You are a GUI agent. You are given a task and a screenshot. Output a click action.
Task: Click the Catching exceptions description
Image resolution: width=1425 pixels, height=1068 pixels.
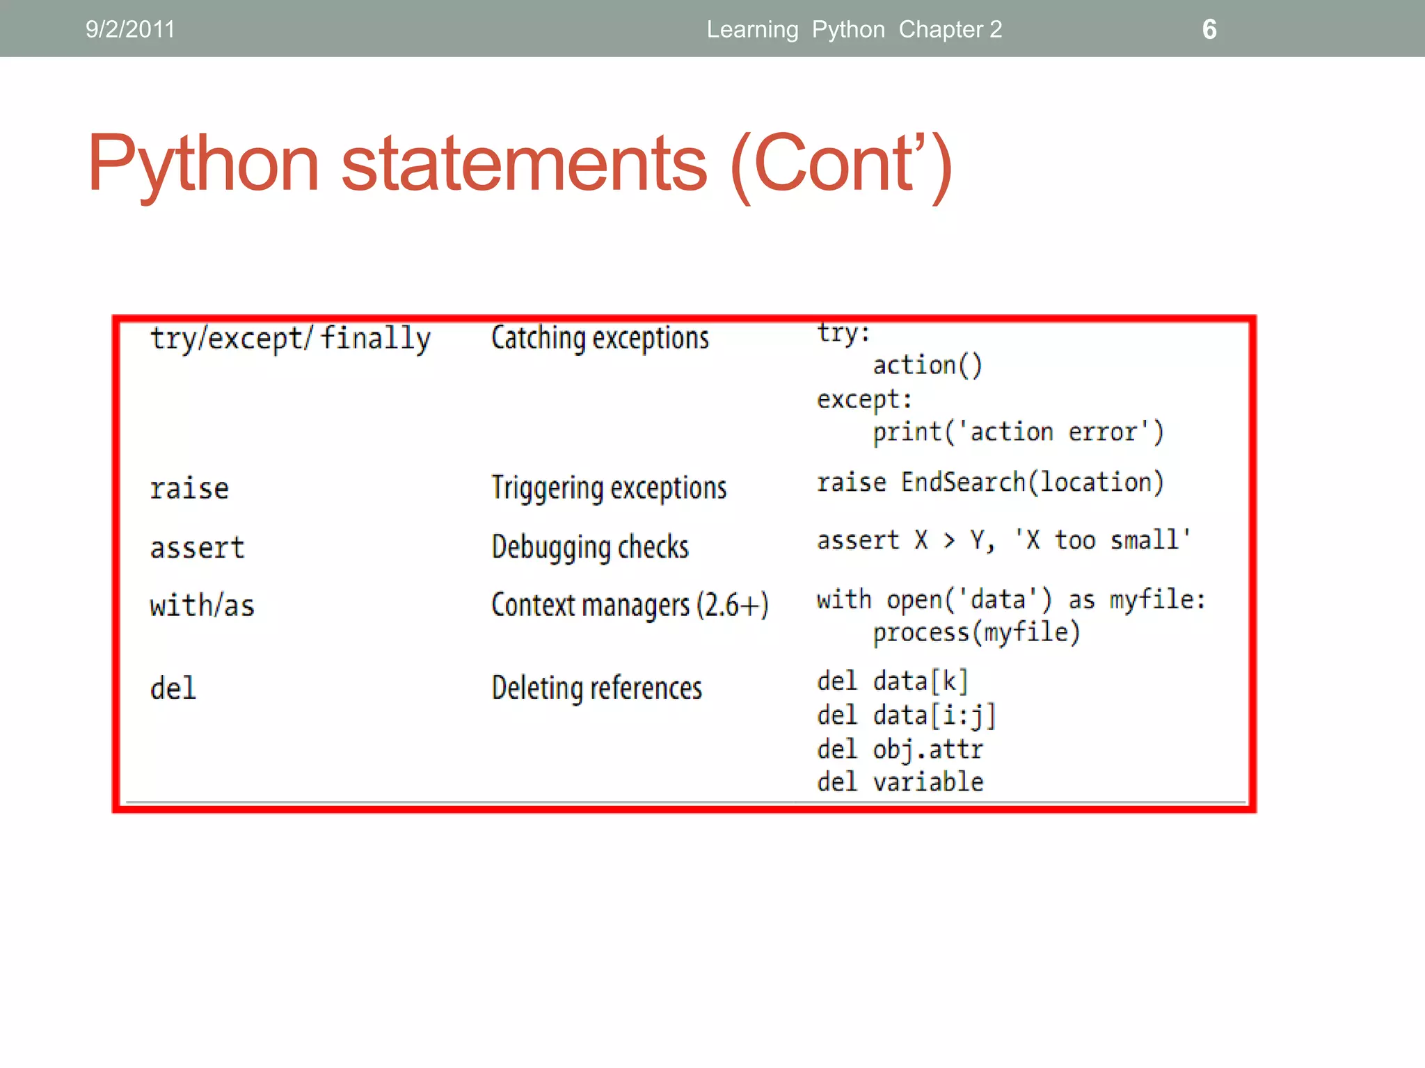pos(600,339)
